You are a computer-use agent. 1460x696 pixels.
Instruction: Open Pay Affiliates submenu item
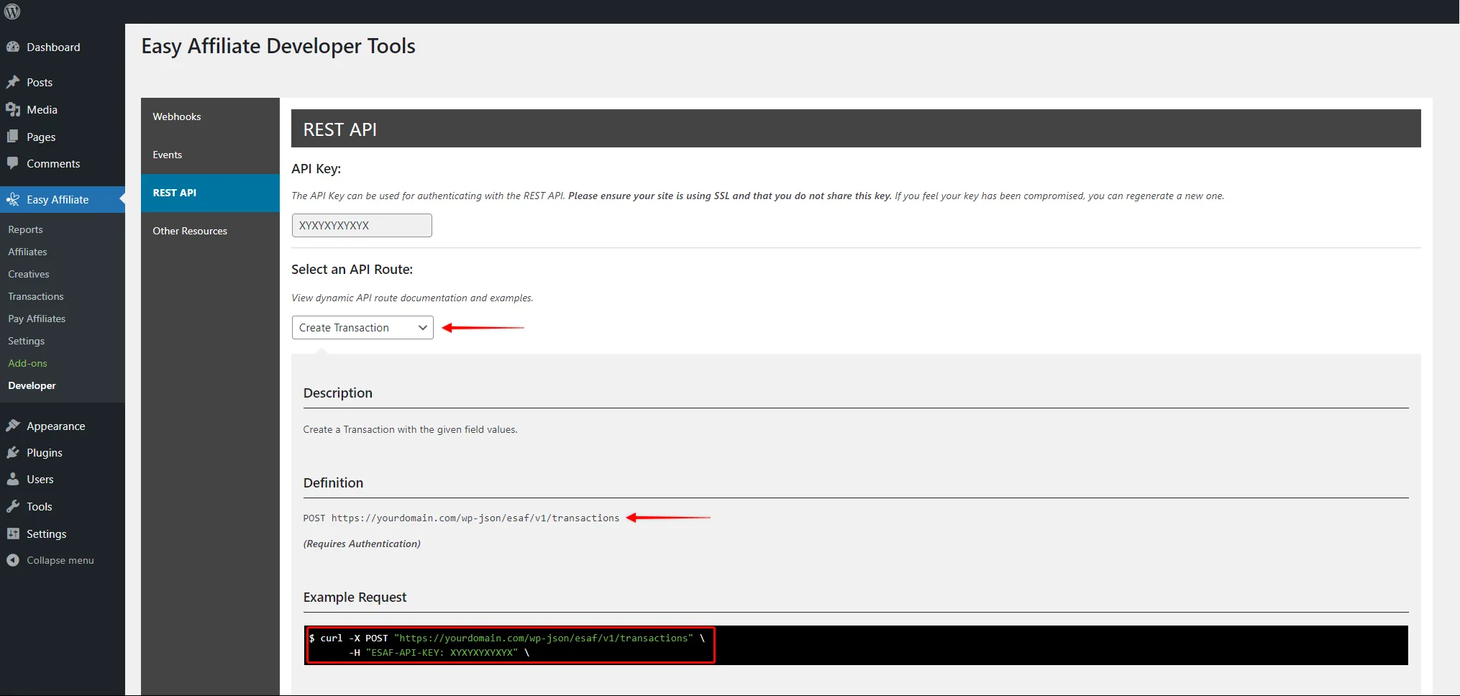[x=37, y=319]
